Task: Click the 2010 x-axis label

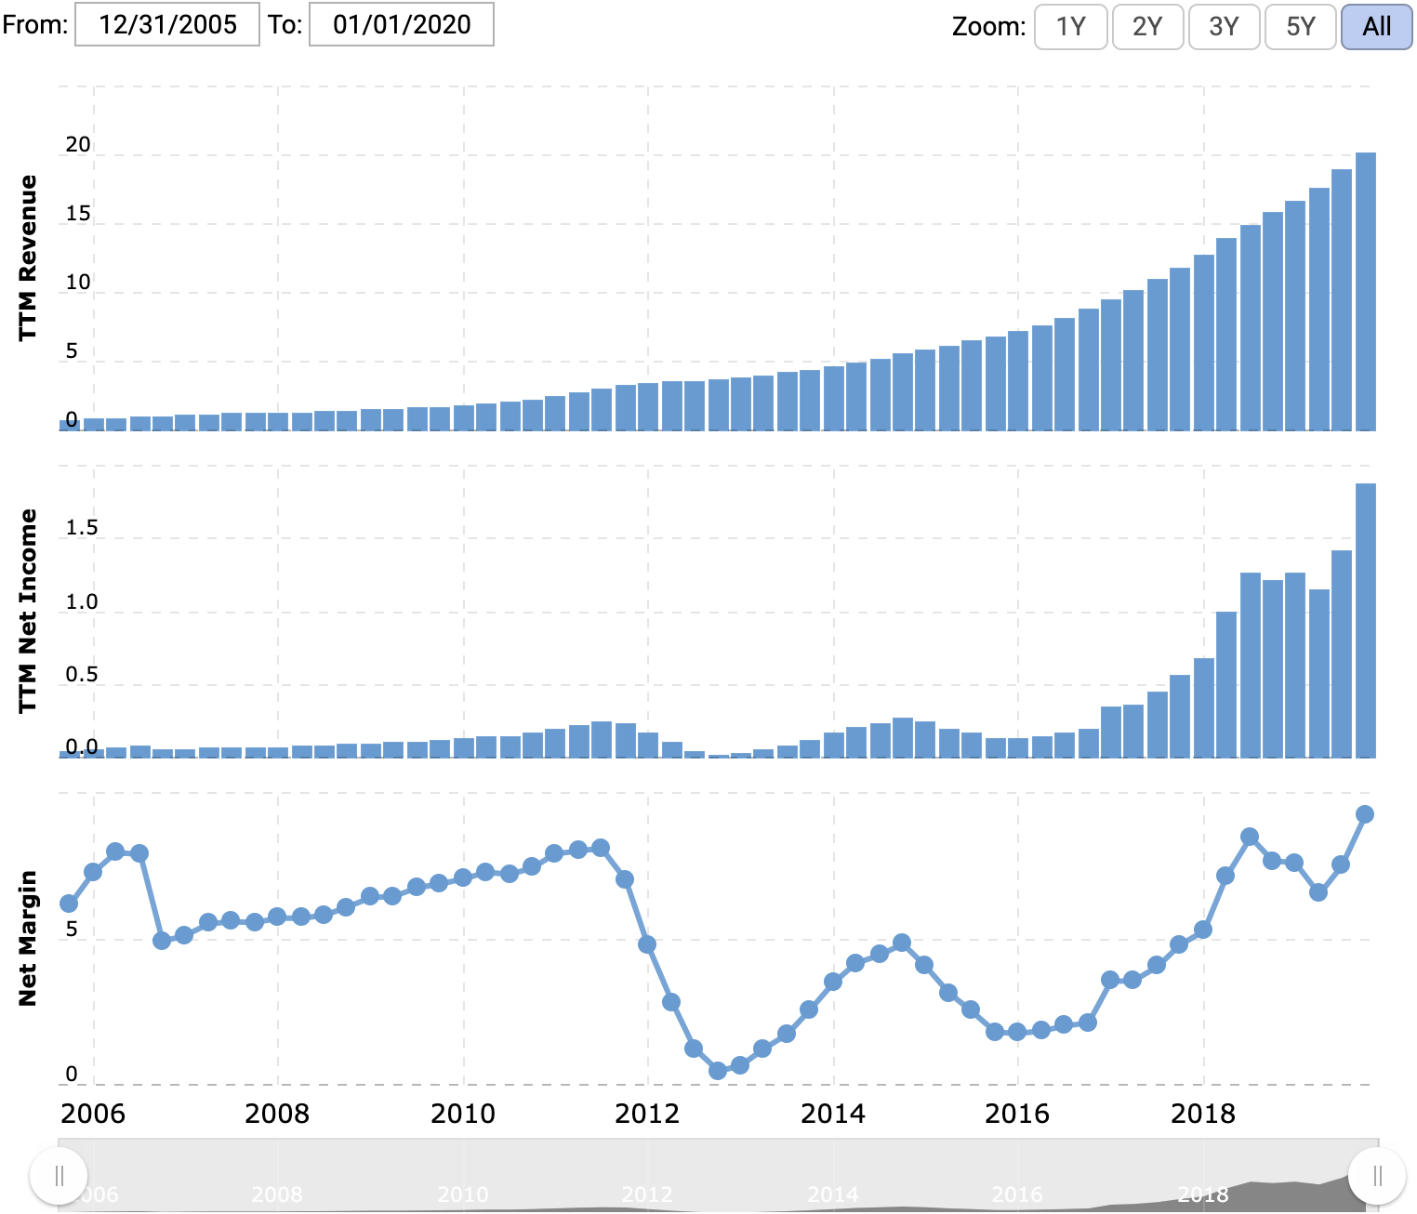Action: pyautogui.click(x=463, y=1114)
